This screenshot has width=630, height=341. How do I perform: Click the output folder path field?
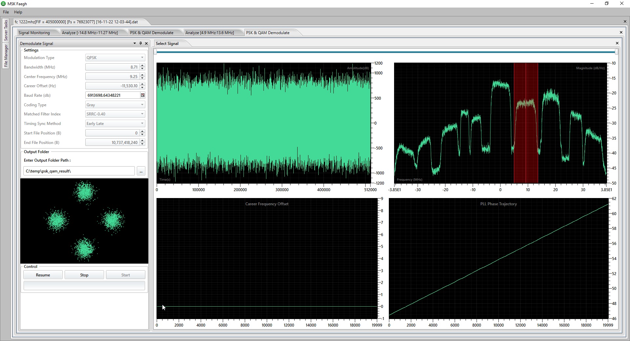coord(79,171)
